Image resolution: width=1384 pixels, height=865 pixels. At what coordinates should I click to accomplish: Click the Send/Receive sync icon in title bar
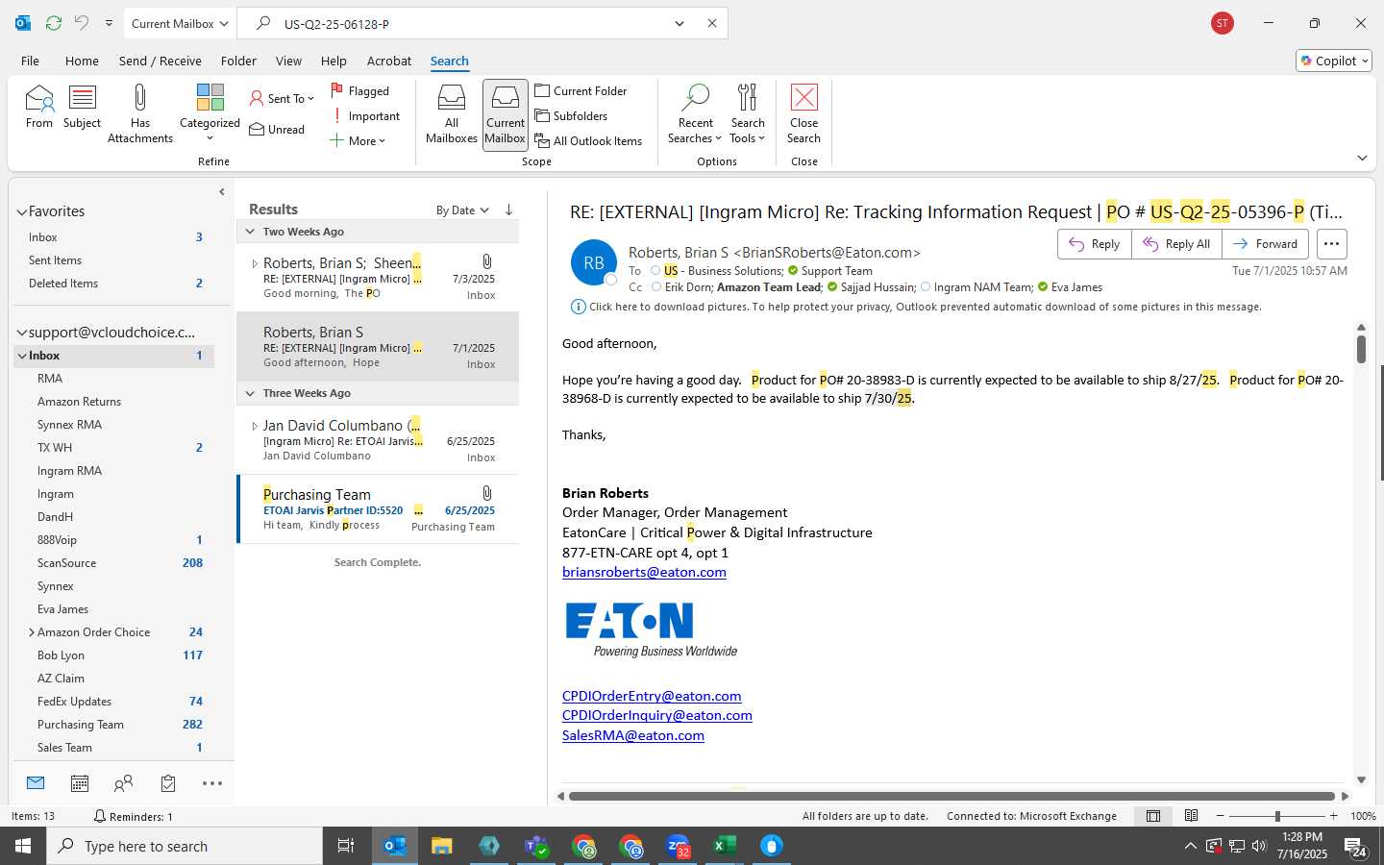coord(54,23)
